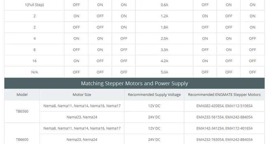
Task: Click the 0.6A current cell
Action: [x=164, y=5]
